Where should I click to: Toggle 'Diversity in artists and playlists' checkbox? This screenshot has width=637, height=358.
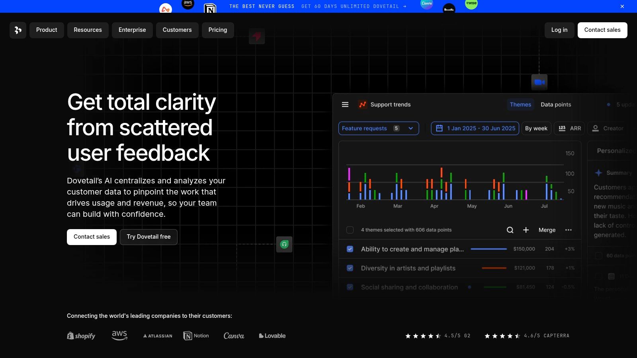(x=350, y=268)
